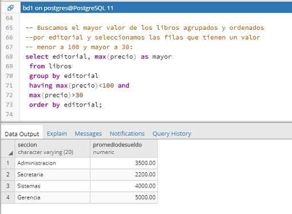Place cursor in 'having max(precio)<100 and' line
This screenshot has height=214, width=292.
tap(79, 85)
